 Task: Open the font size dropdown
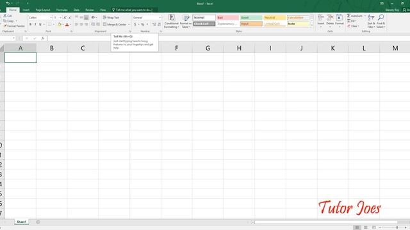[x=61, y=17]
